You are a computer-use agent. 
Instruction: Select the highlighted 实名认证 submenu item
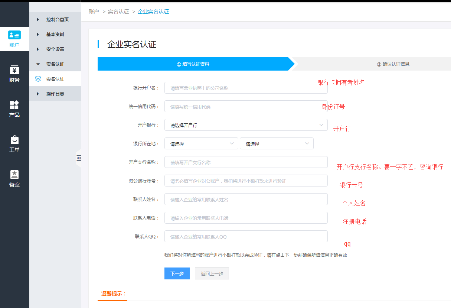55,79
